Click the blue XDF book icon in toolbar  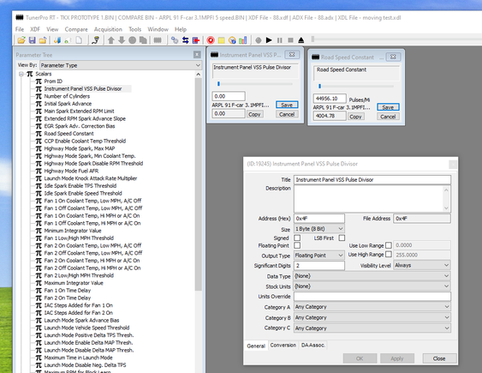point(57,40)
